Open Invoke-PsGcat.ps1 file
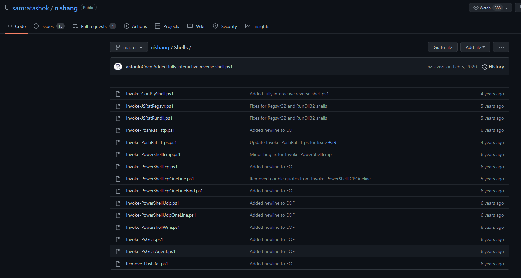 144,239
